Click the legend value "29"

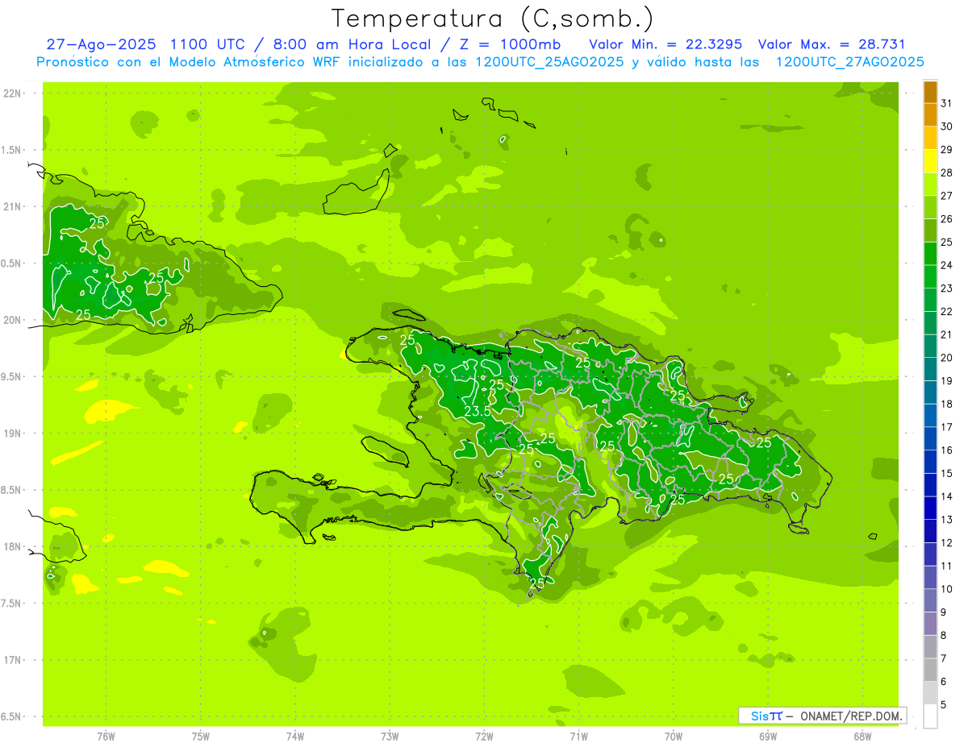pos(946,149)
